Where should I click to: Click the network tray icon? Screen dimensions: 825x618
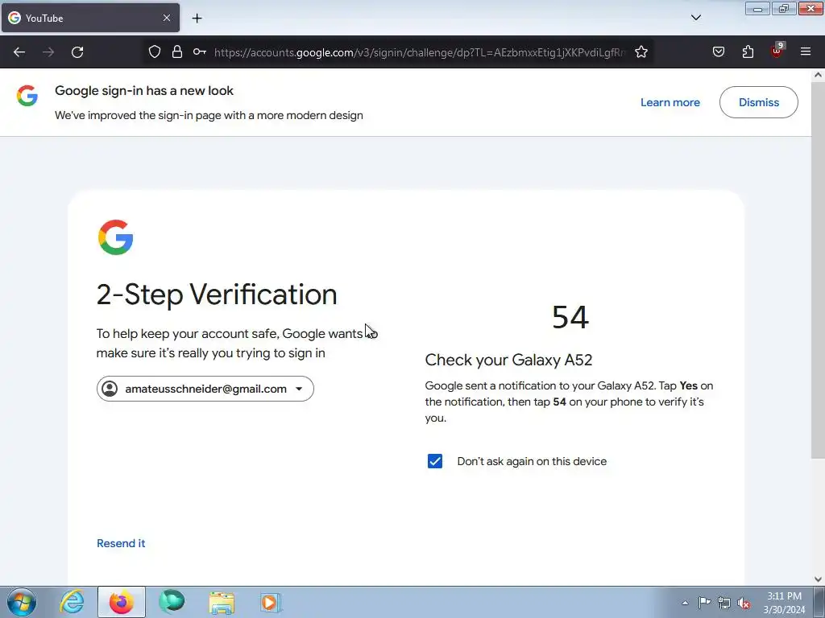pyautogui.click(x=724, y=603)
